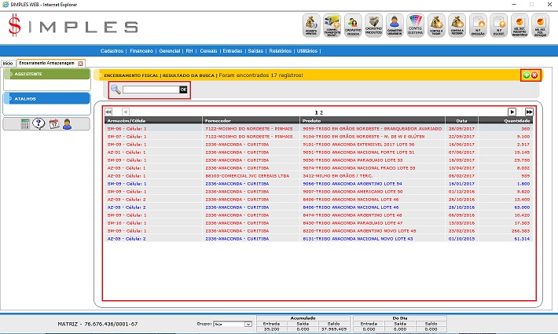This screenshot has height=334, width=558.
Task: Switch to the Início tab
Action: click(8, 62)
